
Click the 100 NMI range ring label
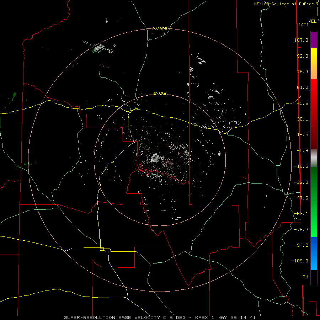[x=160, y=28]
